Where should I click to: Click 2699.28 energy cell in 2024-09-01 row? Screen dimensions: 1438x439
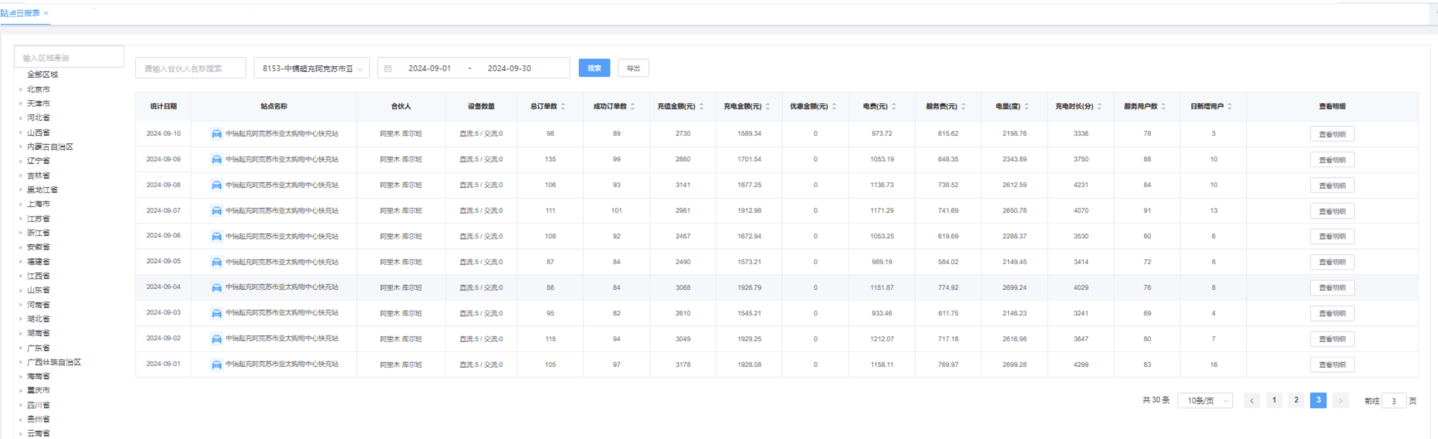pyautogui.click(x=1014, y=365)
